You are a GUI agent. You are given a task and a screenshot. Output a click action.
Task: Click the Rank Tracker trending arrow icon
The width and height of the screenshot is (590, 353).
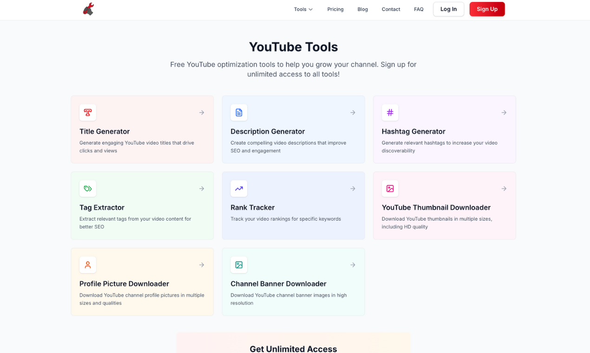[239, 189]
